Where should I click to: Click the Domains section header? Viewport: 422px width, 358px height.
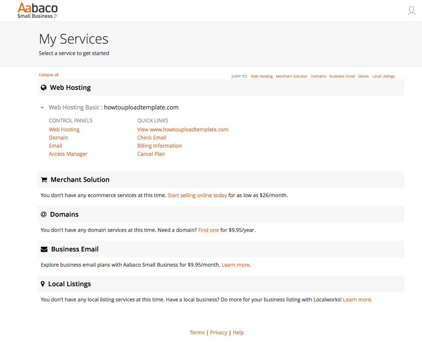pos(221,214)
